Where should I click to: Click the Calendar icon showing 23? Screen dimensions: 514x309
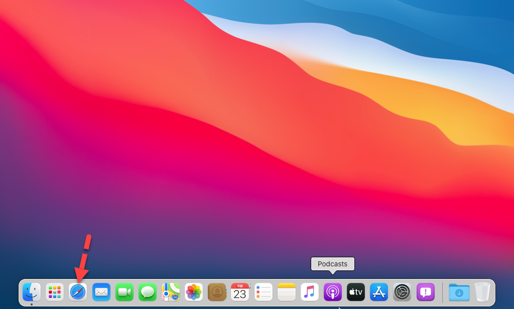point(240,291)
